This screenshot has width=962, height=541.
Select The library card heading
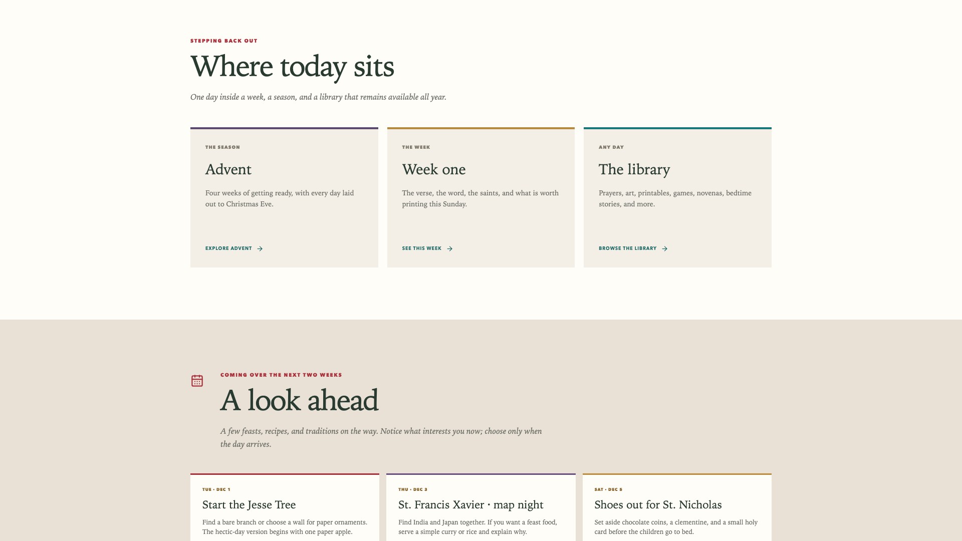coord(634,169)
